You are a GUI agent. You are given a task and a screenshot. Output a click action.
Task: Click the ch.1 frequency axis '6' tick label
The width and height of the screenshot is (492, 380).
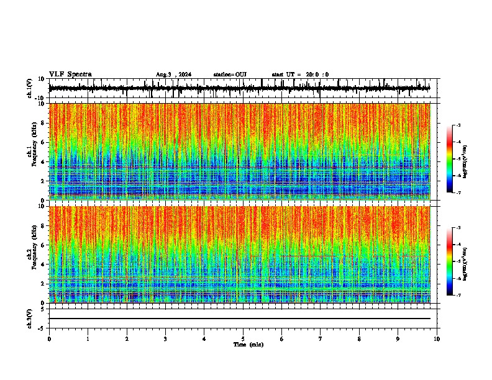coord(43,142)
